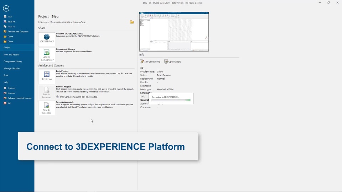
Task: Expand the 3DEXPERIENCE button dropdown arrow
Action: pyautogui.click(x=47, y=44)
